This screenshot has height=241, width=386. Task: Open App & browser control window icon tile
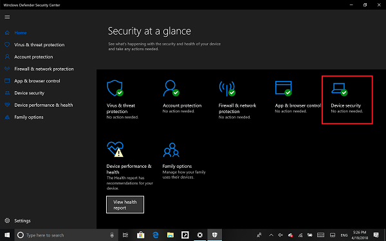(283, 88)
